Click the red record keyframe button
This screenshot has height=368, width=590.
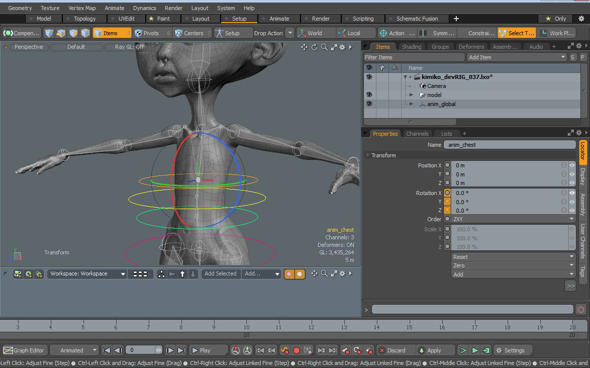(297, 350)
